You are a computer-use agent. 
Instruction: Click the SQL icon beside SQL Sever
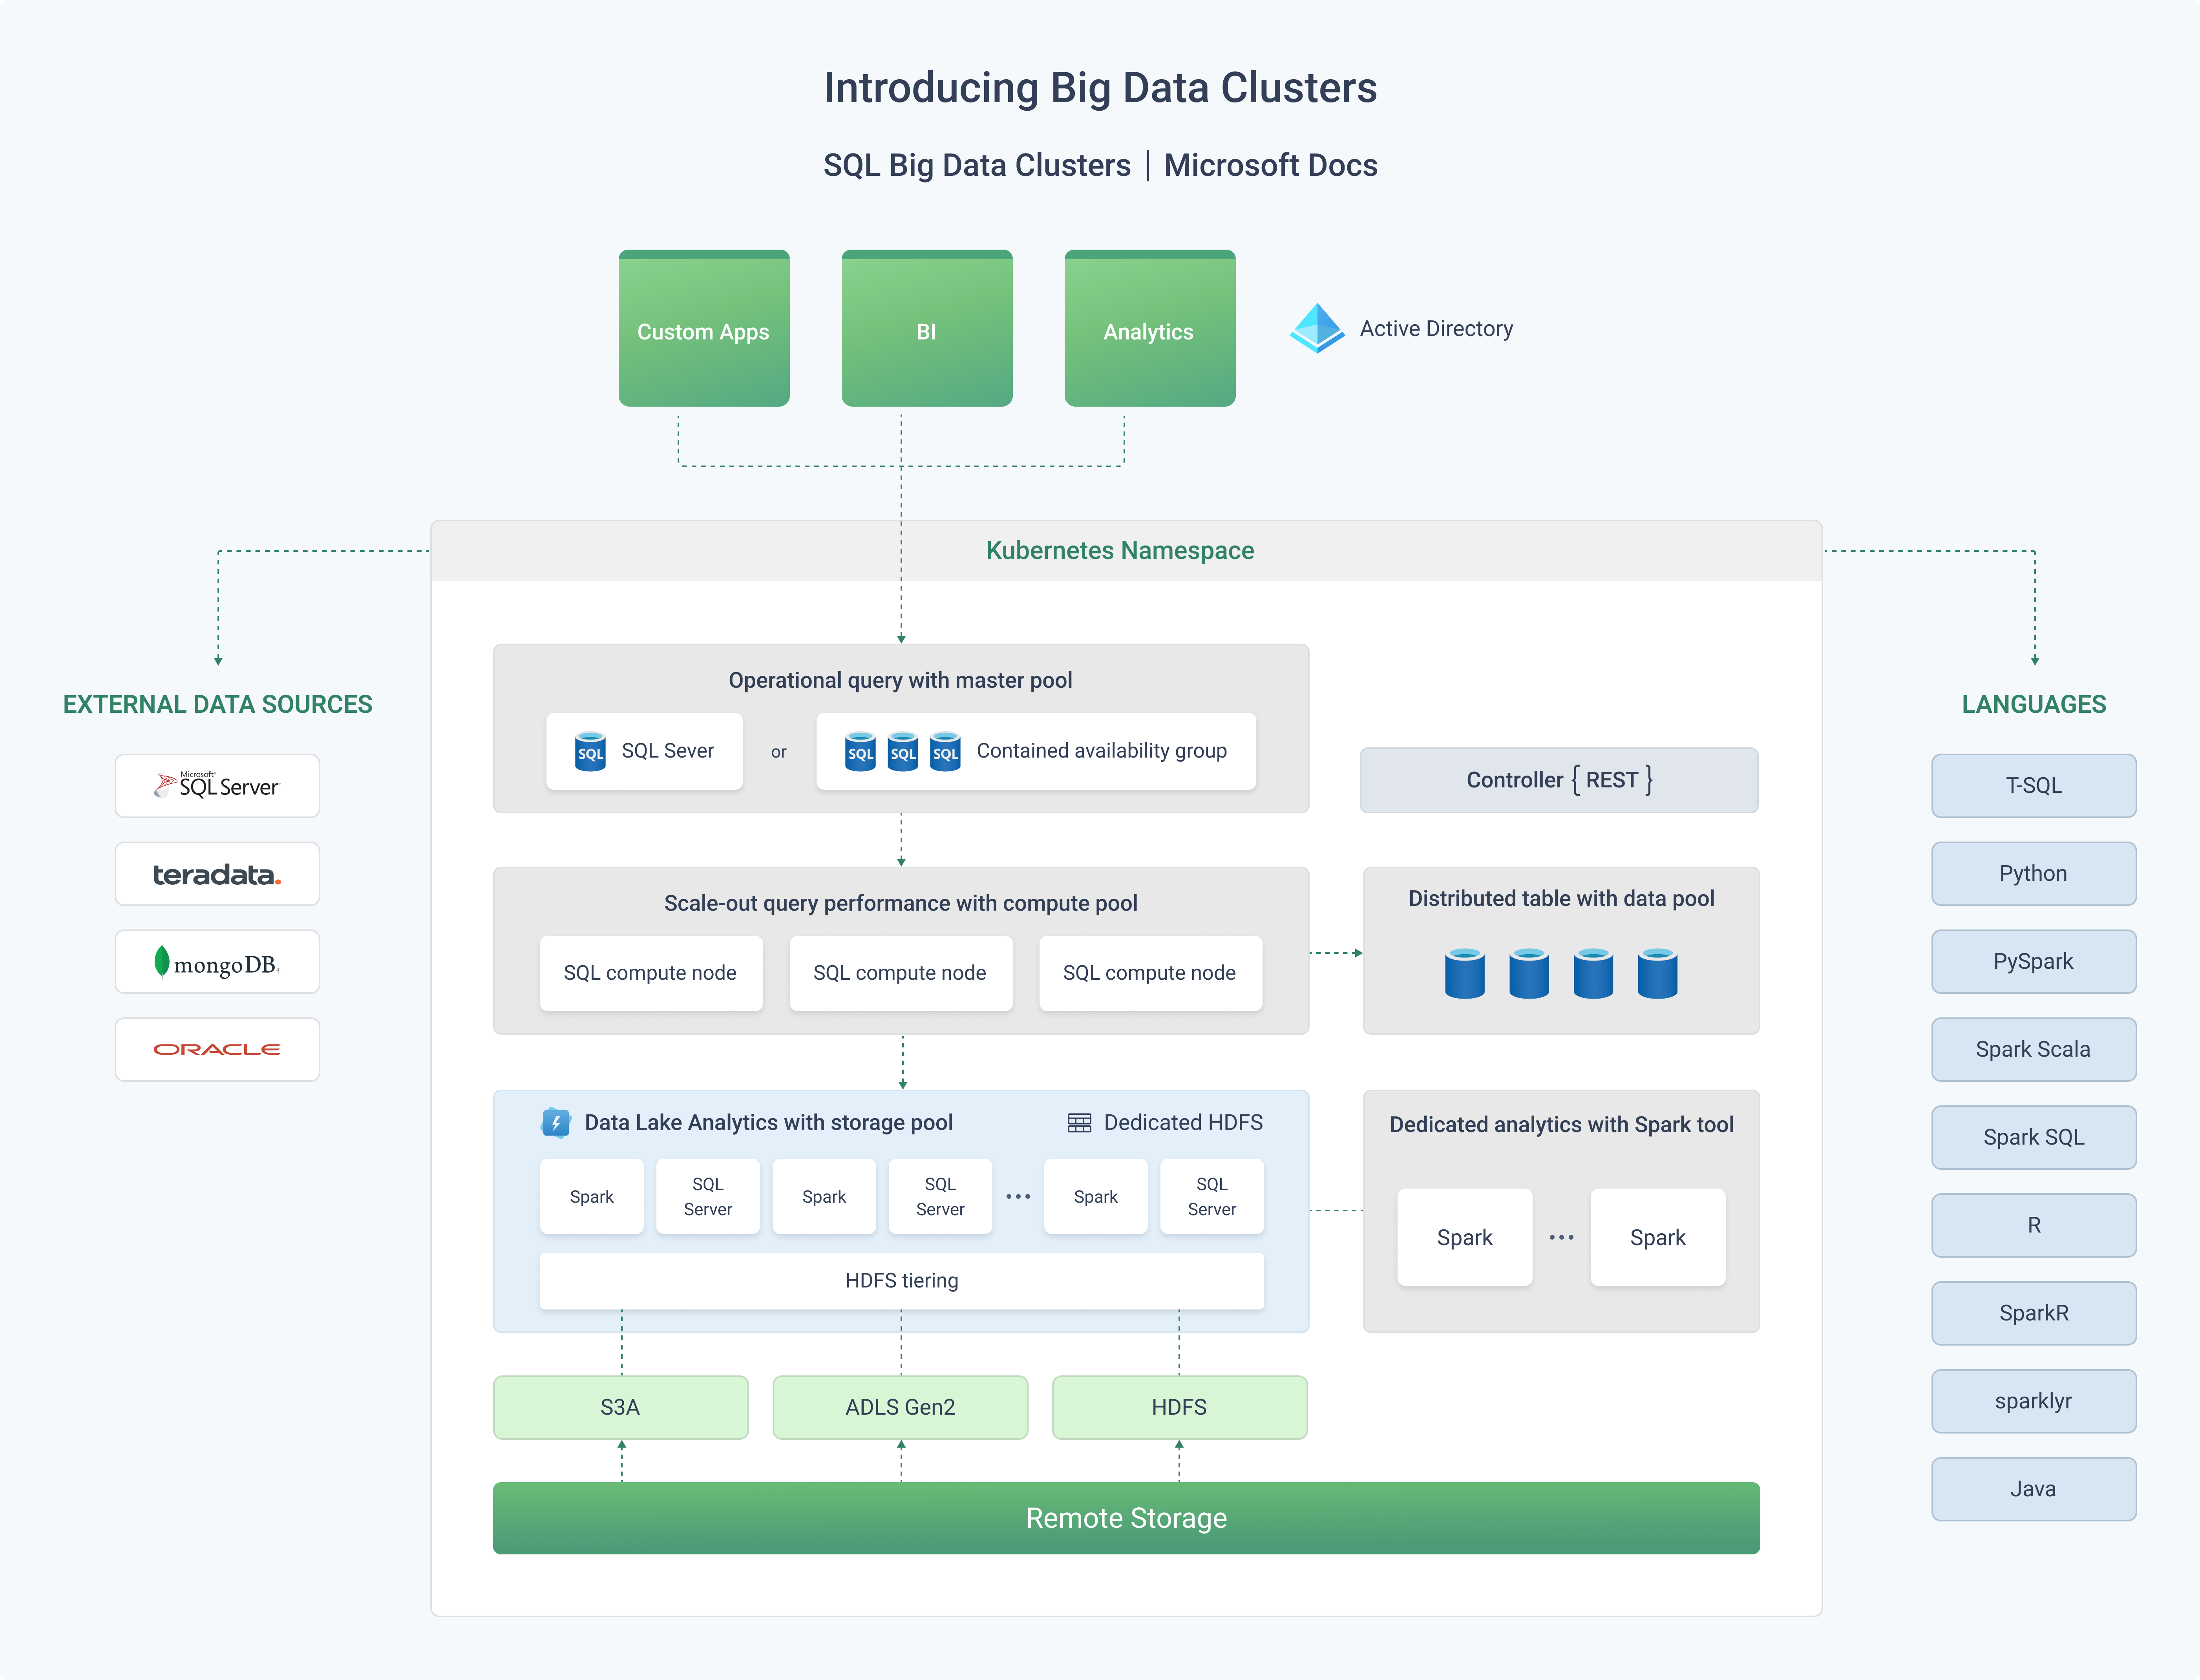point(590,751)
